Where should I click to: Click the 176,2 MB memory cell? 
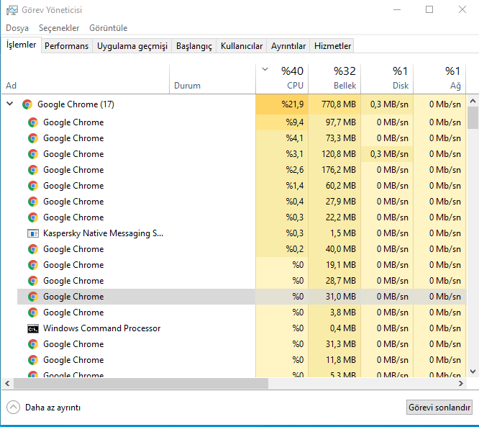coord(334,170)
